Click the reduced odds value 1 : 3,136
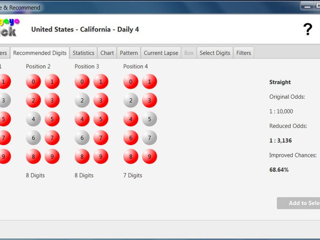This screenshot has height=240, width=320. (281, 140)
